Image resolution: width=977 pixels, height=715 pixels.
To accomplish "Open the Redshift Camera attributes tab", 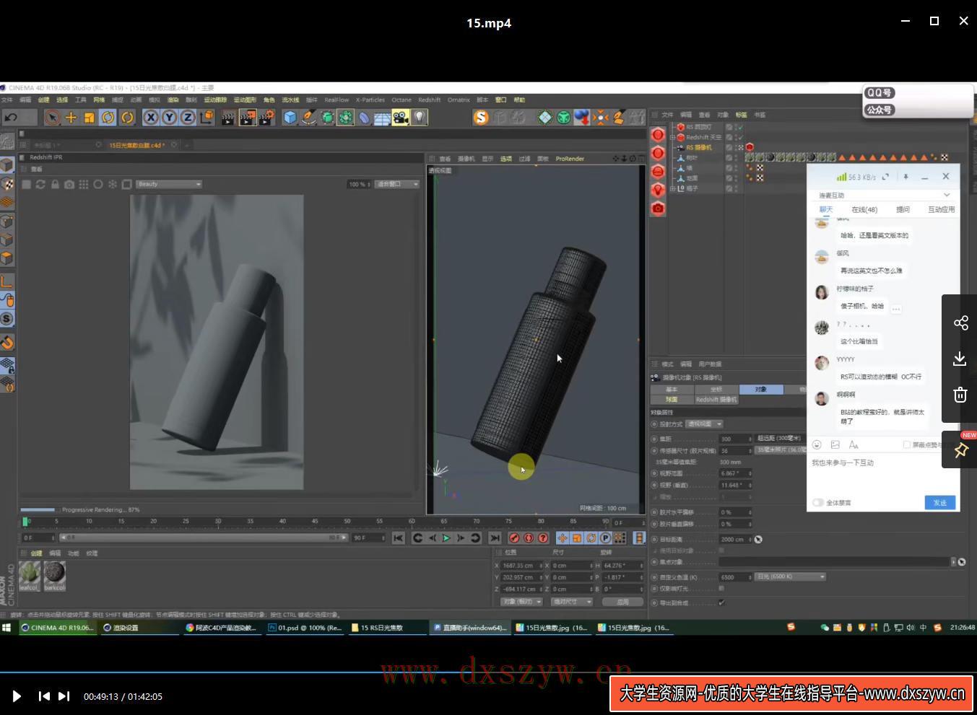I will pos(716,400).
